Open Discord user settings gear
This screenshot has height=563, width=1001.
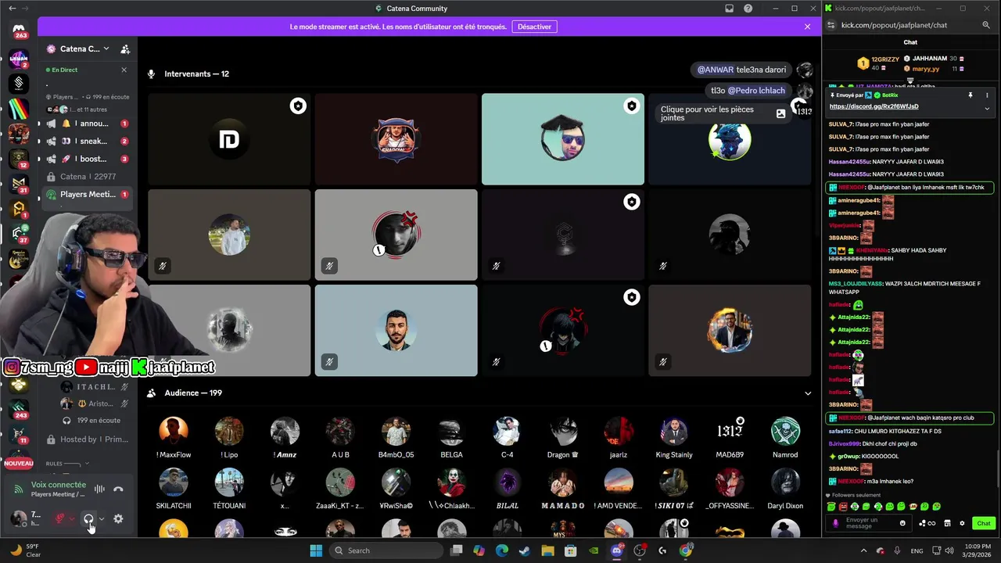coord(118,518)
